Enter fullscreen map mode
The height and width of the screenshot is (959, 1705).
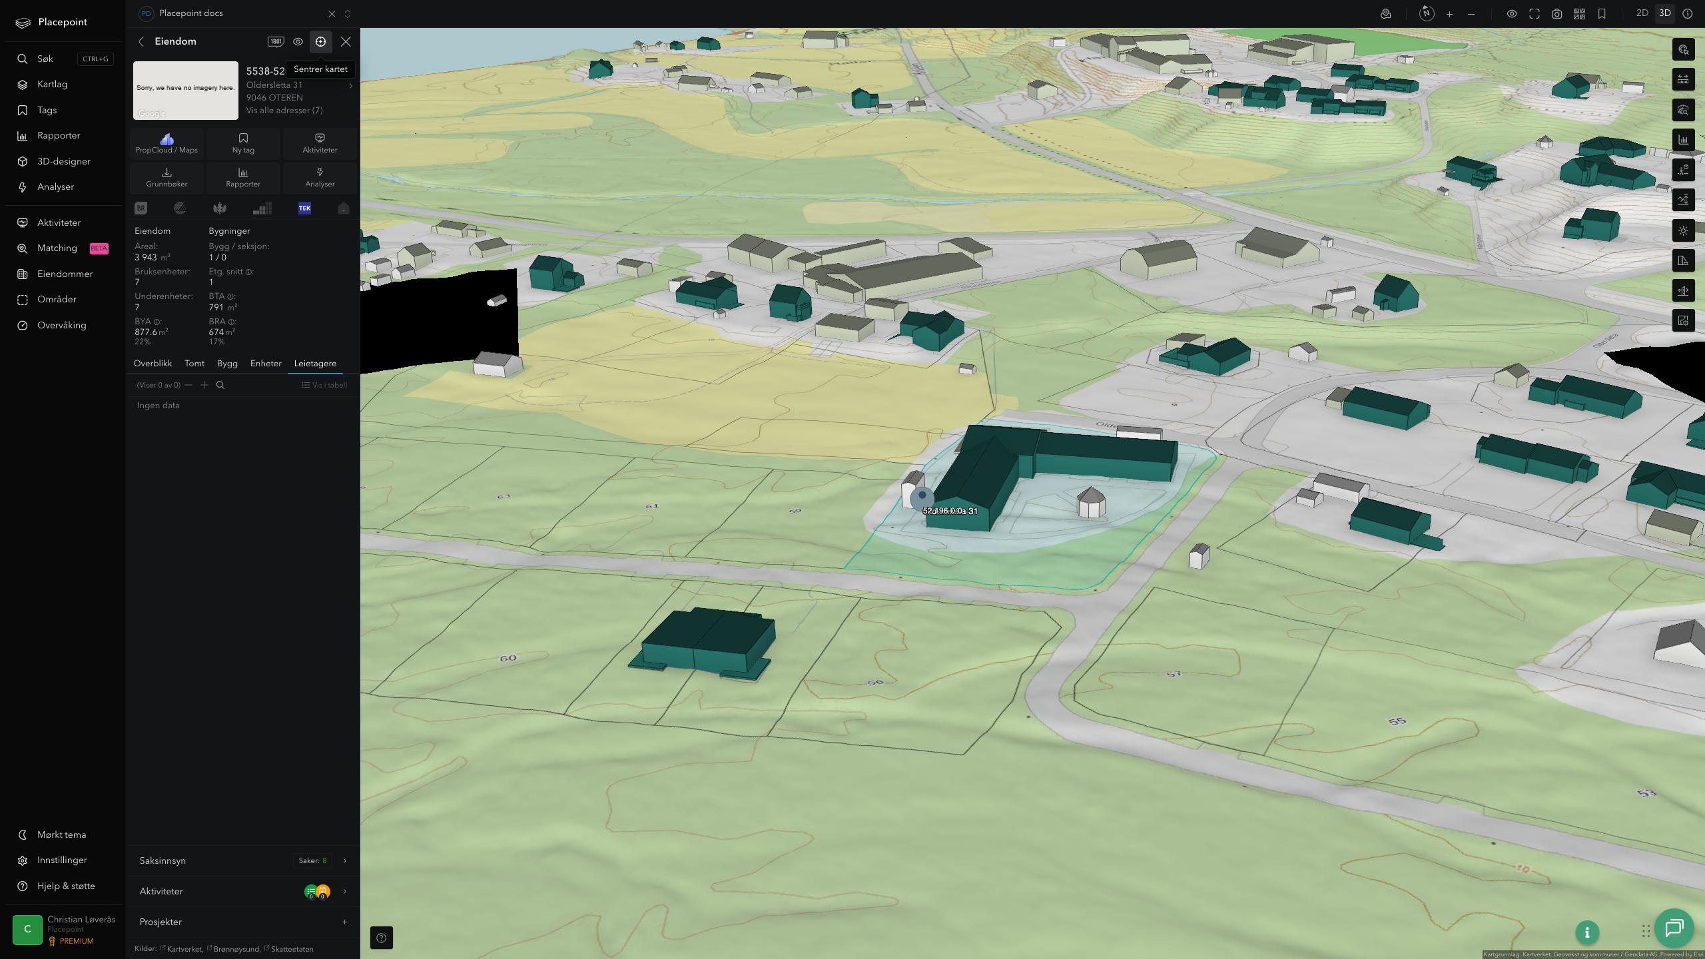pos(1534,14)
